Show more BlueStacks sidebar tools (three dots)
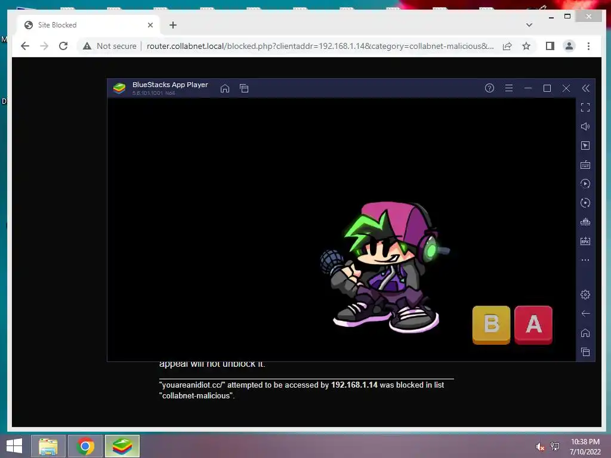 (585, 260)
